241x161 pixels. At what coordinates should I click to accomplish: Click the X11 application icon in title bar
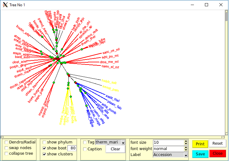(5, 5)
